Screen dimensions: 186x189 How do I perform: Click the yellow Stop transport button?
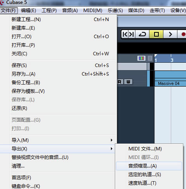pos(156,34)
